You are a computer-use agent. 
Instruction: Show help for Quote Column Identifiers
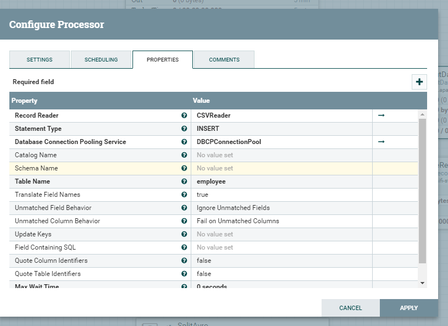click(184, 261)
